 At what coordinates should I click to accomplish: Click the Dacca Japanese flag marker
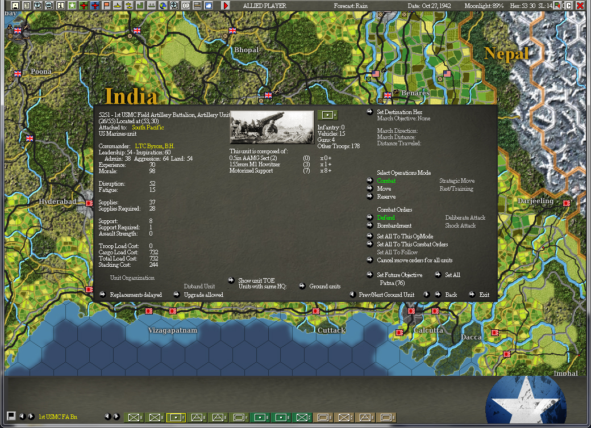pos(495,333)
